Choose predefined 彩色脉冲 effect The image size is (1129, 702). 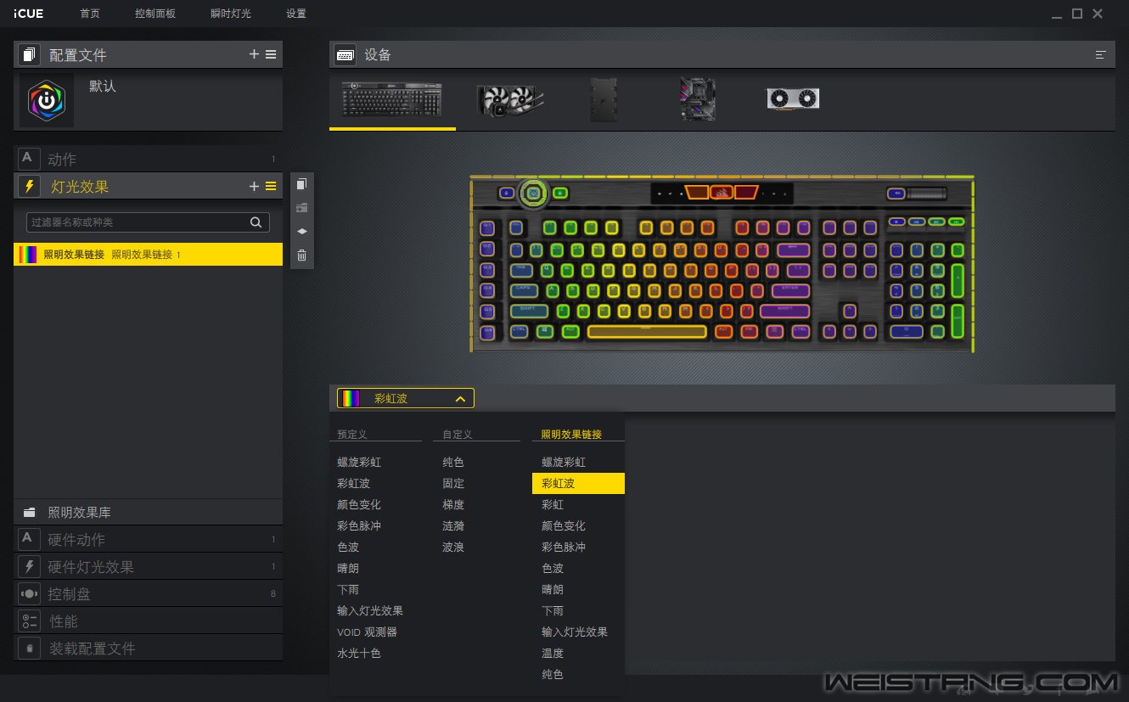pyautogui.click(x=359, y=526)
